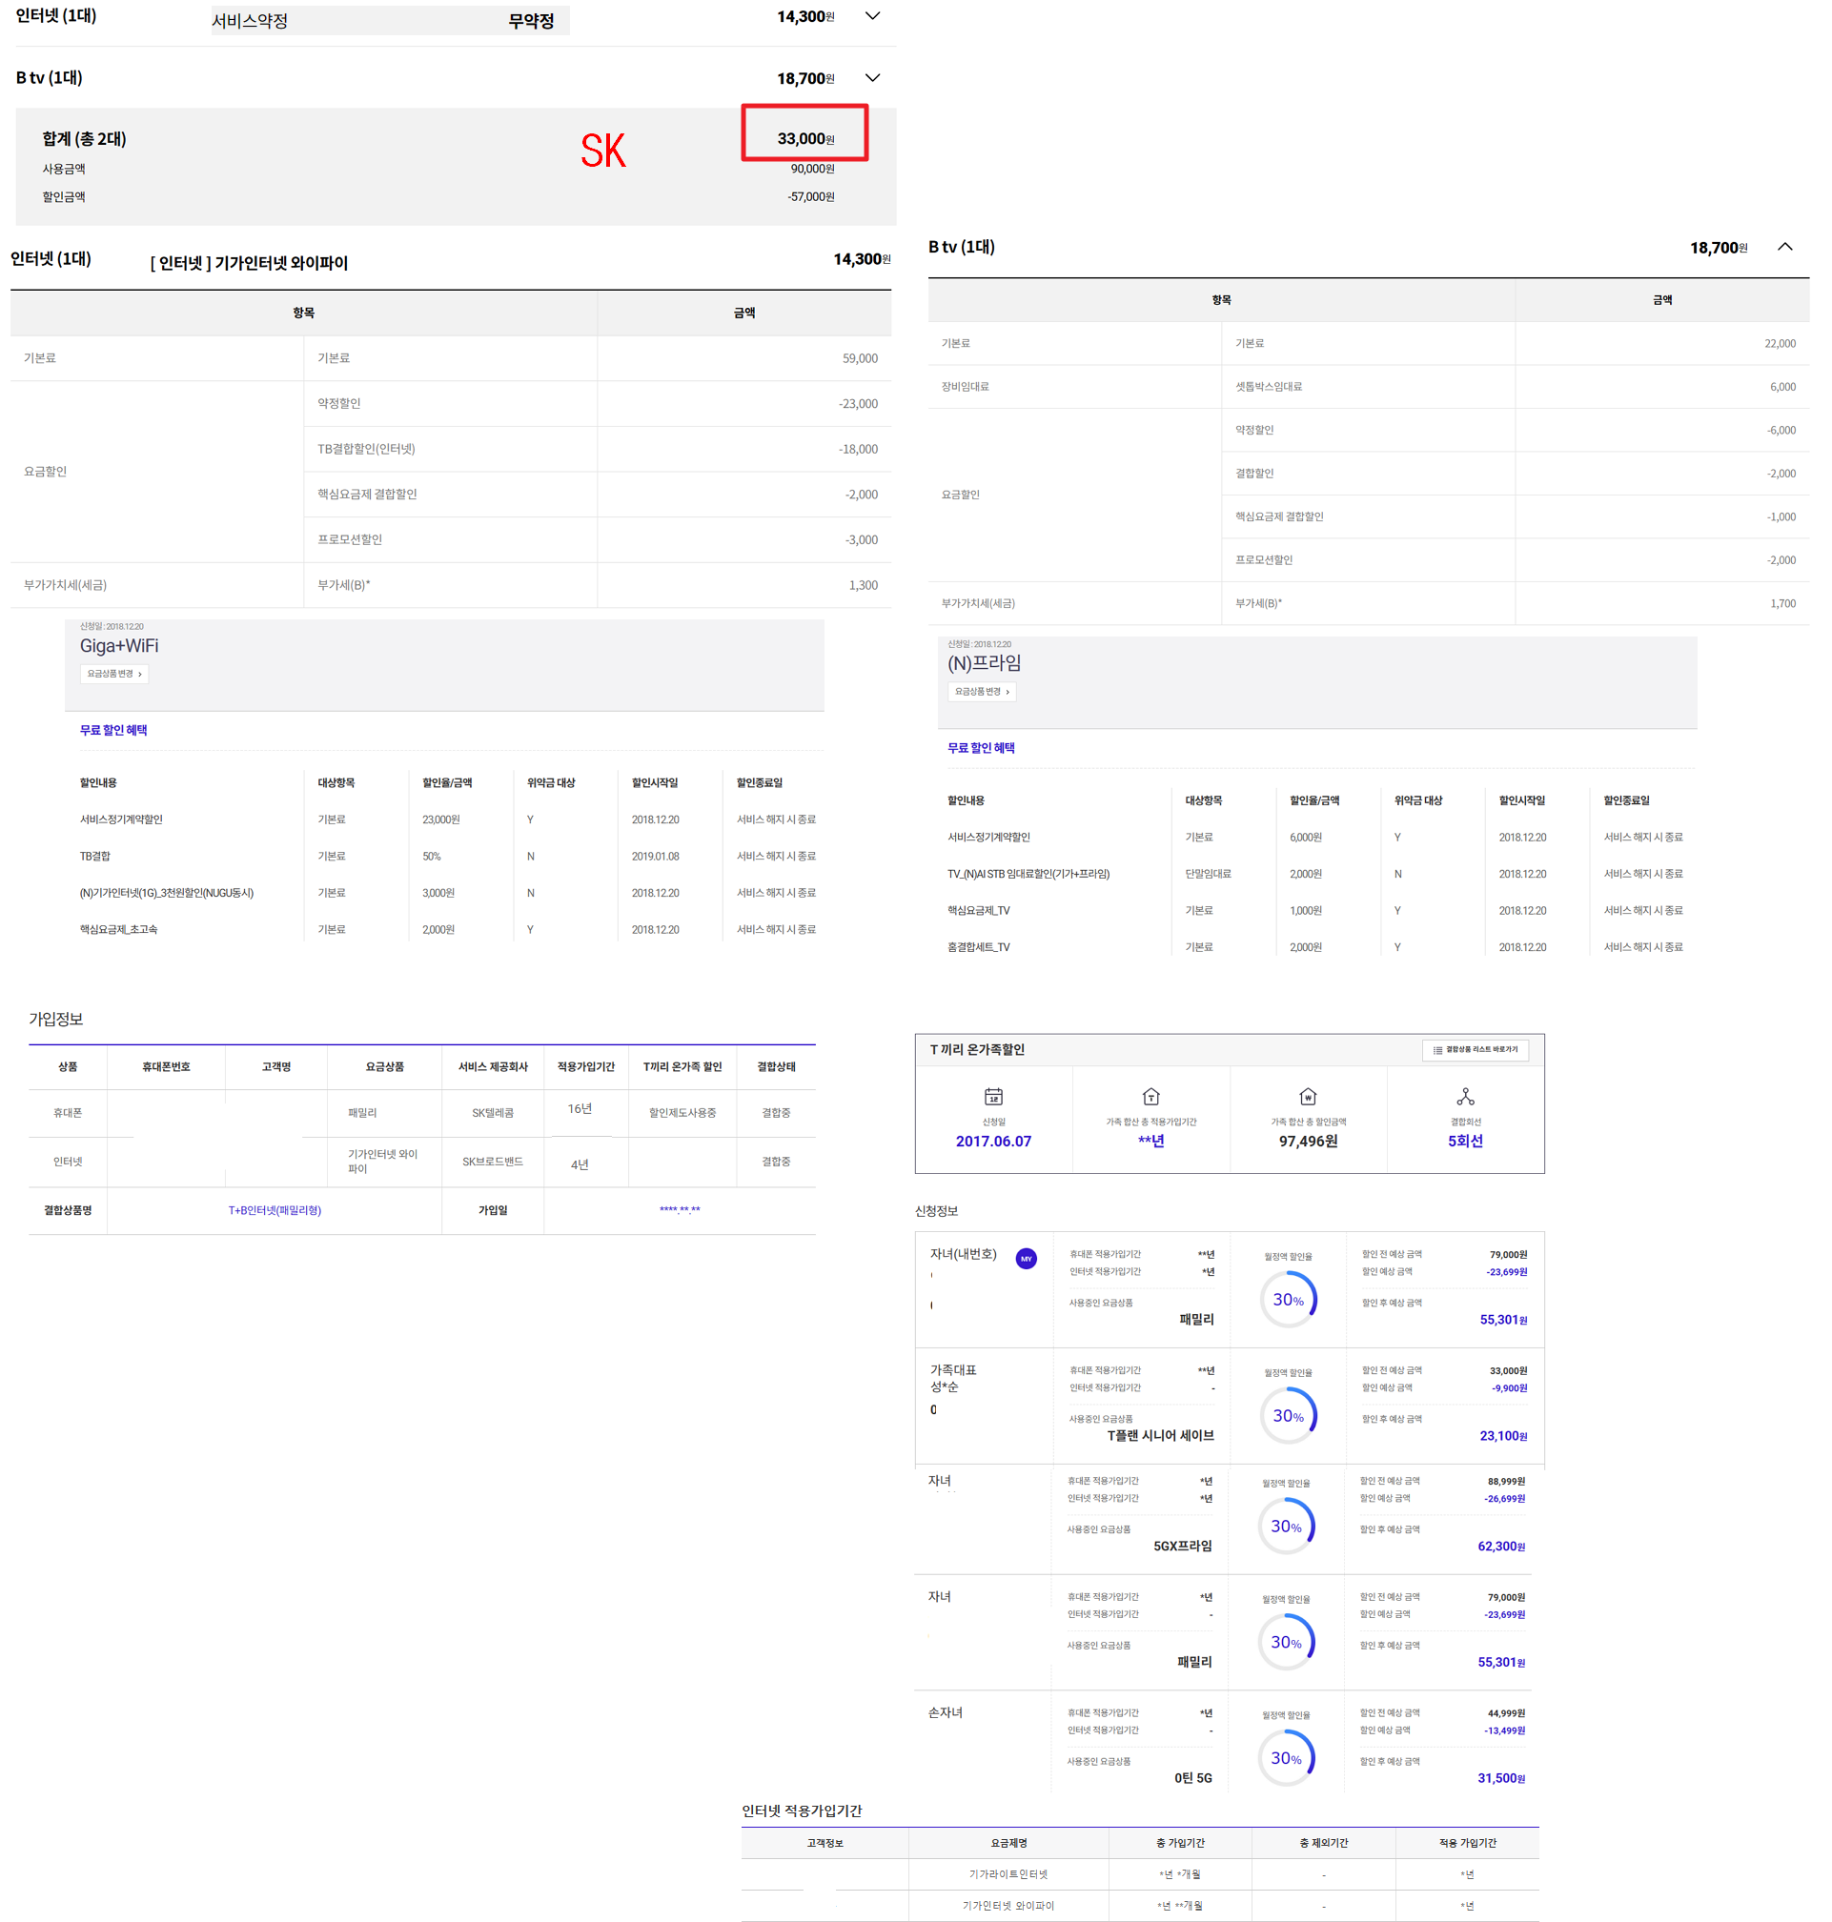Image resolution: width=1832 pixels, height=1922 pixels.
Task: Click 요금상품 변경 under (N)프라임
Action: (982, 691)
